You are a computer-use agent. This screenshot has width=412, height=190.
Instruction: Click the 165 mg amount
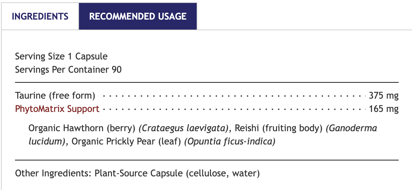[x=384, y=109]
